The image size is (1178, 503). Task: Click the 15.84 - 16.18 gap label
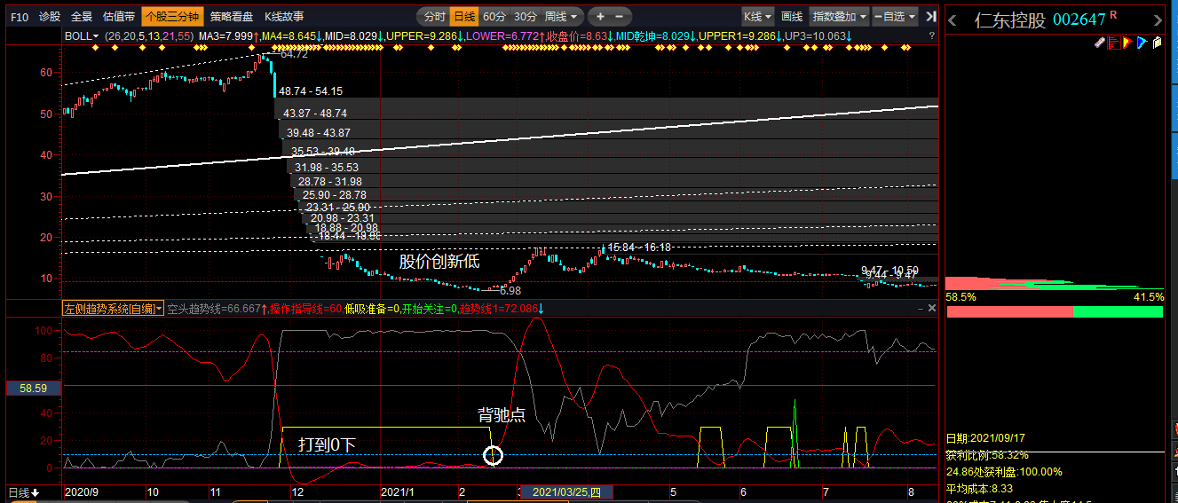click(x=639, y=248)
